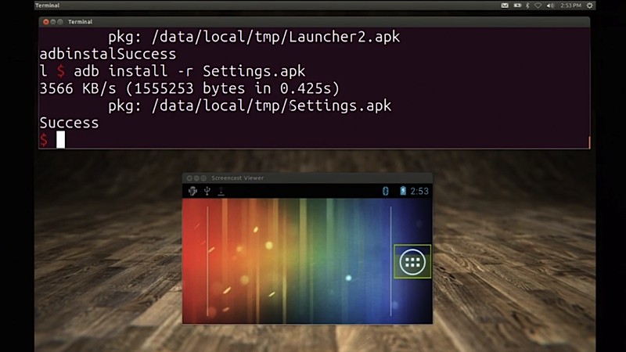Screen dimensions: 626x352
Task: Open the network Wi-Fi indicator menu
Action: click(538, 5)
